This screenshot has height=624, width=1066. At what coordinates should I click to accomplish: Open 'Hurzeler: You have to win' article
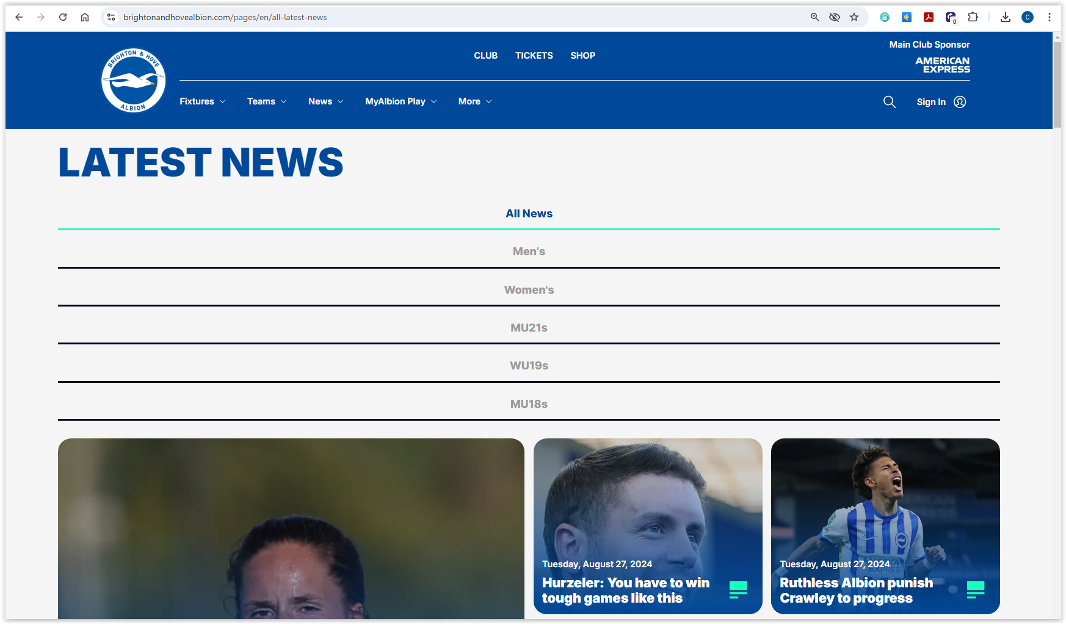pyautogui.click(x=626, y=590)
